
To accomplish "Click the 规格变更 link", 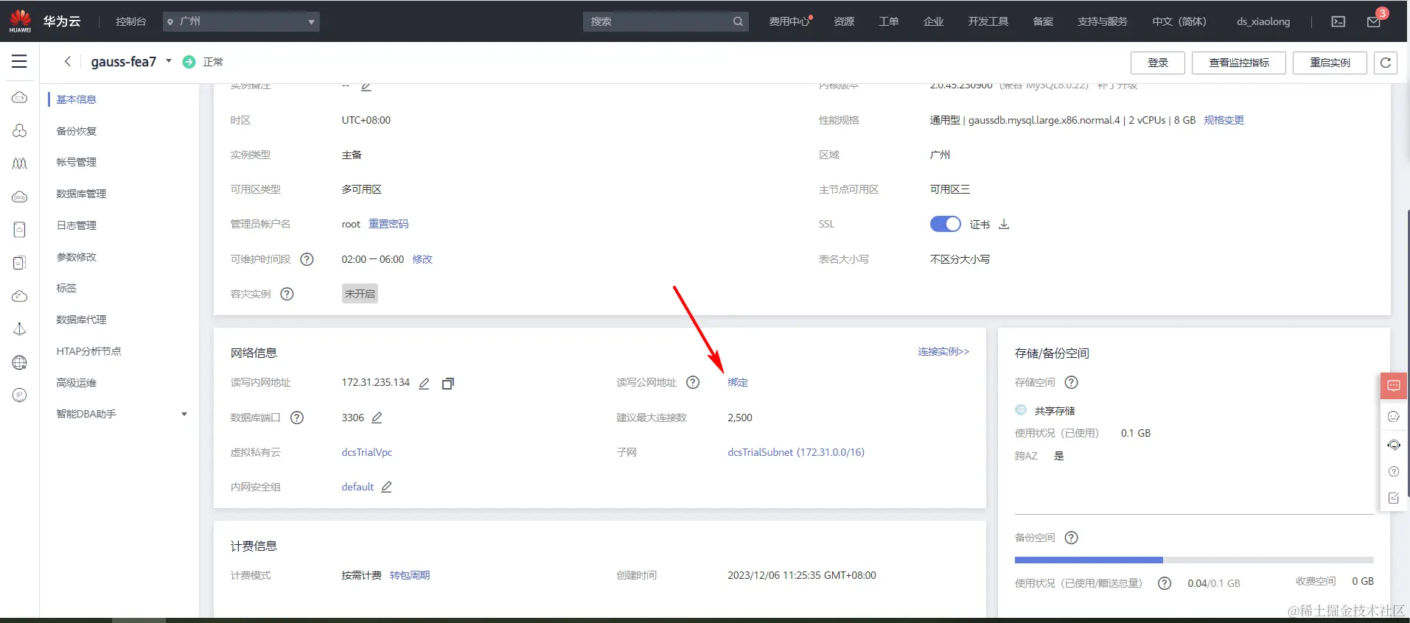I will 1224,120.
